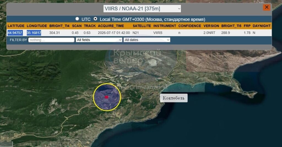The image size is (282, 147).
Task: Select the UTC time radio button
Action: pyautogui.click(x=77, y=19)
